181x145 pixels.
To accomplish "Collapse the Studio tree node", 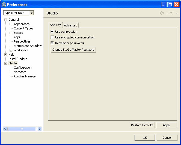I will pos(6,63).
